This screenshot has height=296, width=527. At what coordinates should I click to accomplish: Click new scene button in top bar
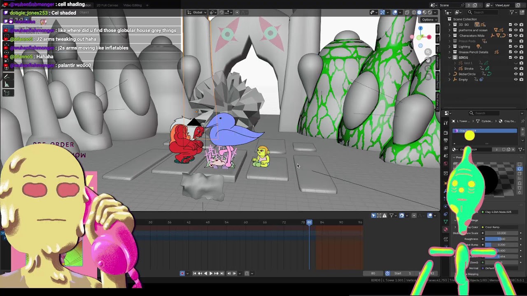(x=475, y=5)
